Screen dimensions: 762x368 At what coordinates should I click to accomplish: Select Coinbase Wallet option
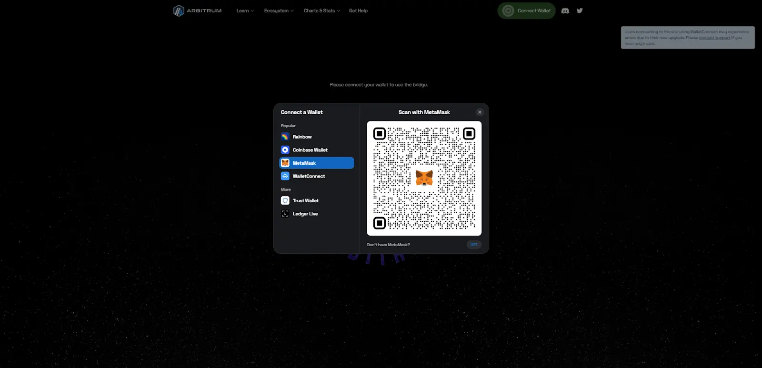coord(317,150)
